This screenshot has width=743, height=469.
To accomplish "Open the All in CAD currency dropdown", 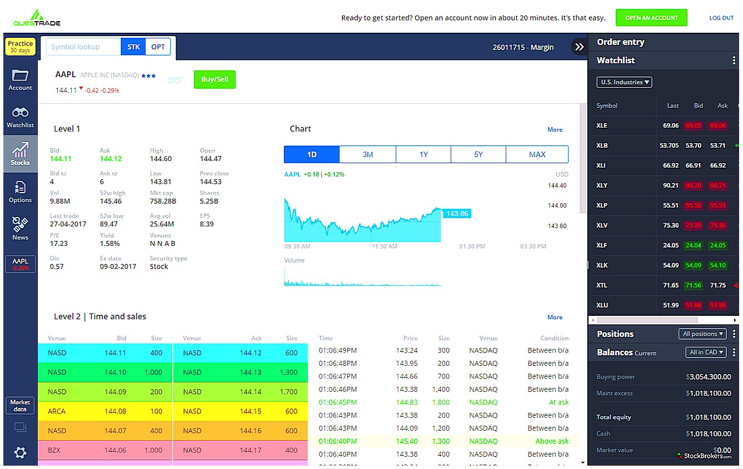I will [x=706, y=352].
